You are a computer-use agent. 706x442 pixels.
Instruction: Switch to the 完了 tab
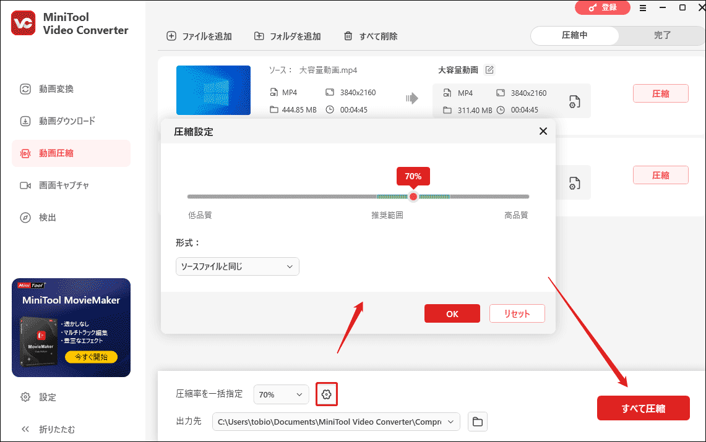pyautogui.click(x=662, y=35)
